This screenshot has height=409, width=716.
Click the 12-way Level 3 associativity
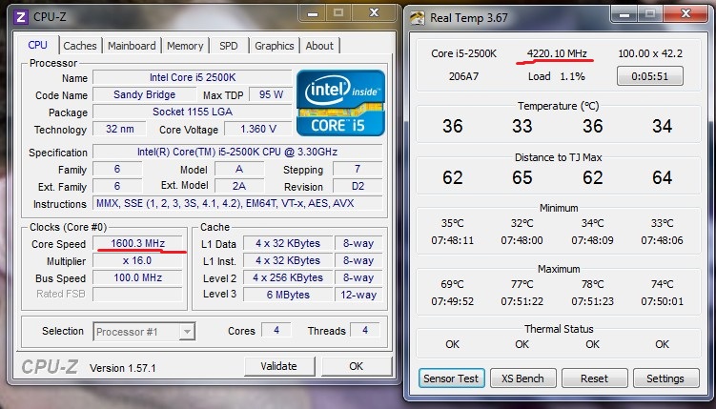tap(358, 295)
